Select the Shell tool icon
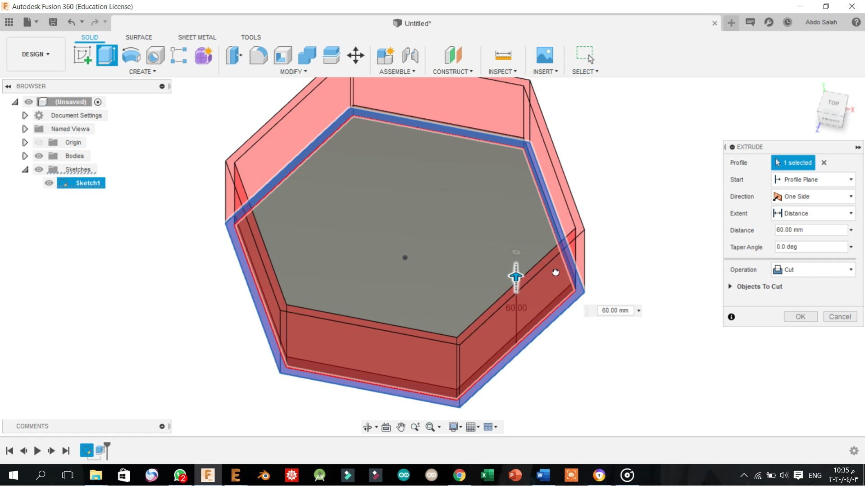Image resolution: width=865 pixels, height=486 pixels. click(283, 55)
